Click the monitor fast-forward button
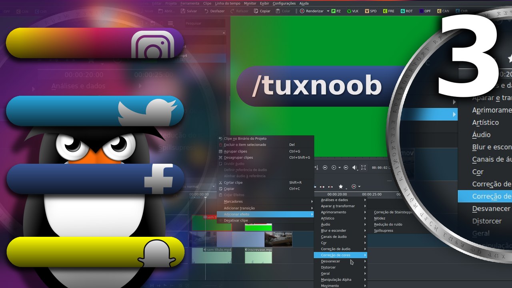Viewport: 512px width, 288px height. pos(346,168)
